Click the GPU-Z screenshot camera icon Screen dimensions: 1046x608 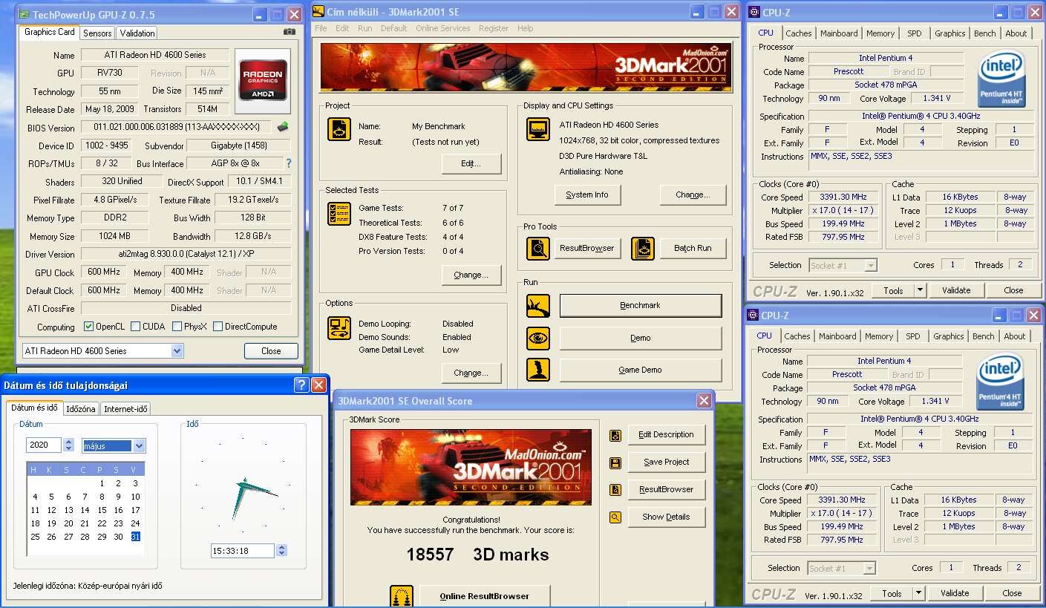click(x=290, y=32)
